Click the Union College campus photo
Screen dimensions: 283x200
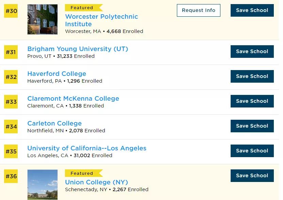(43, 184)
